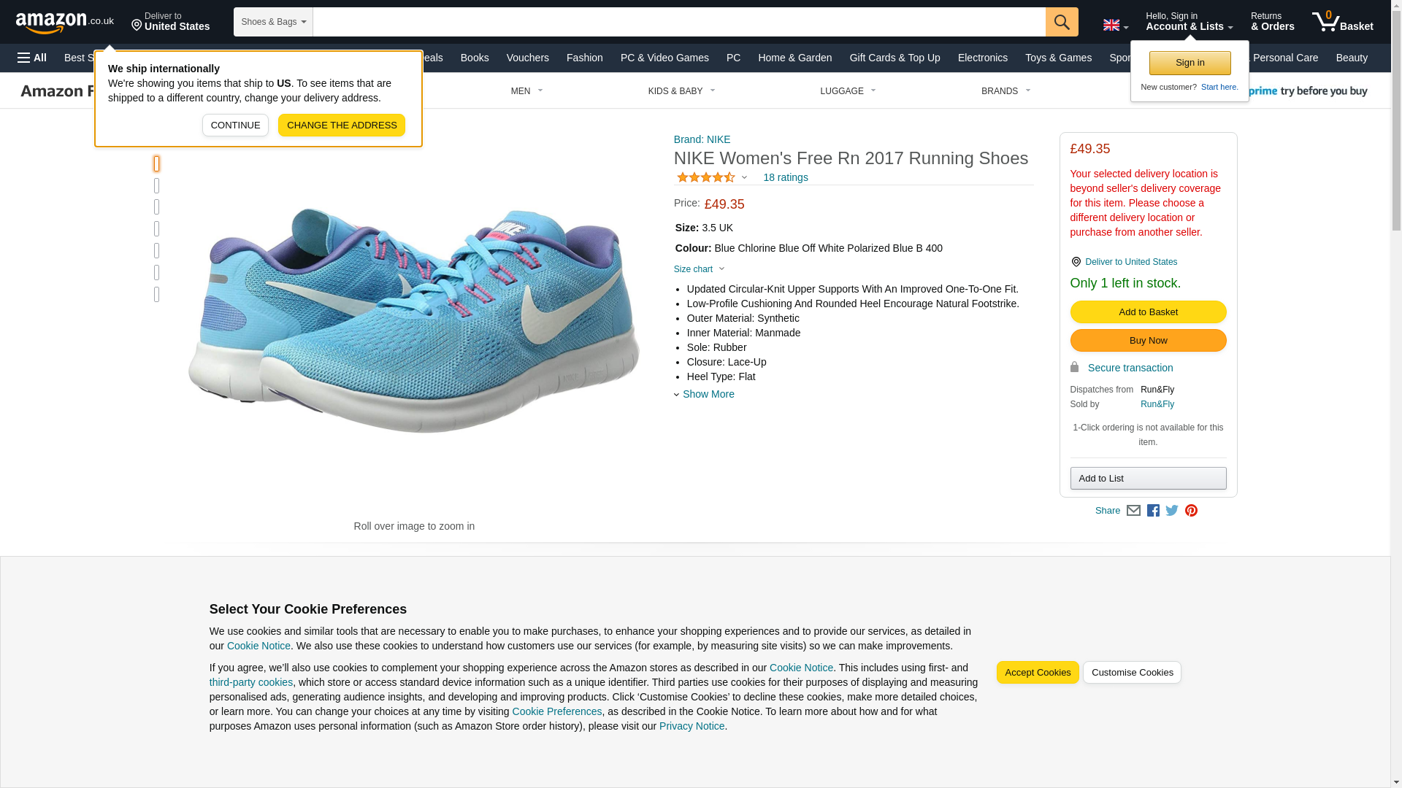This screenshot has width=1402, height=788.
Task: Select the first product image thumbnail
Action: pyautogui.click(x=157, y=164)
